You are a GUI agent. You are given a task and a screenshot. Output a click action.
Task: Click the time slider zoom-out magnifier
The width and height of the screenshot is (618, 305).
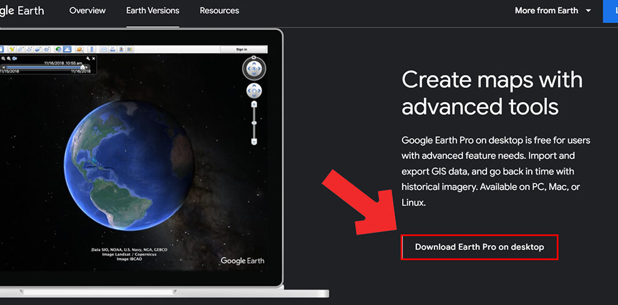click(9, 59)
